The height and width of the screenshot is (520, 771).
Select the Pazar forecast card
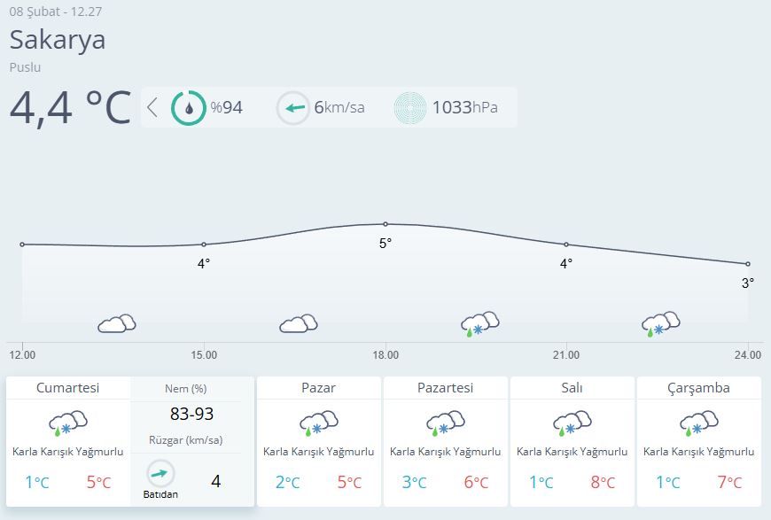(319, 441)
